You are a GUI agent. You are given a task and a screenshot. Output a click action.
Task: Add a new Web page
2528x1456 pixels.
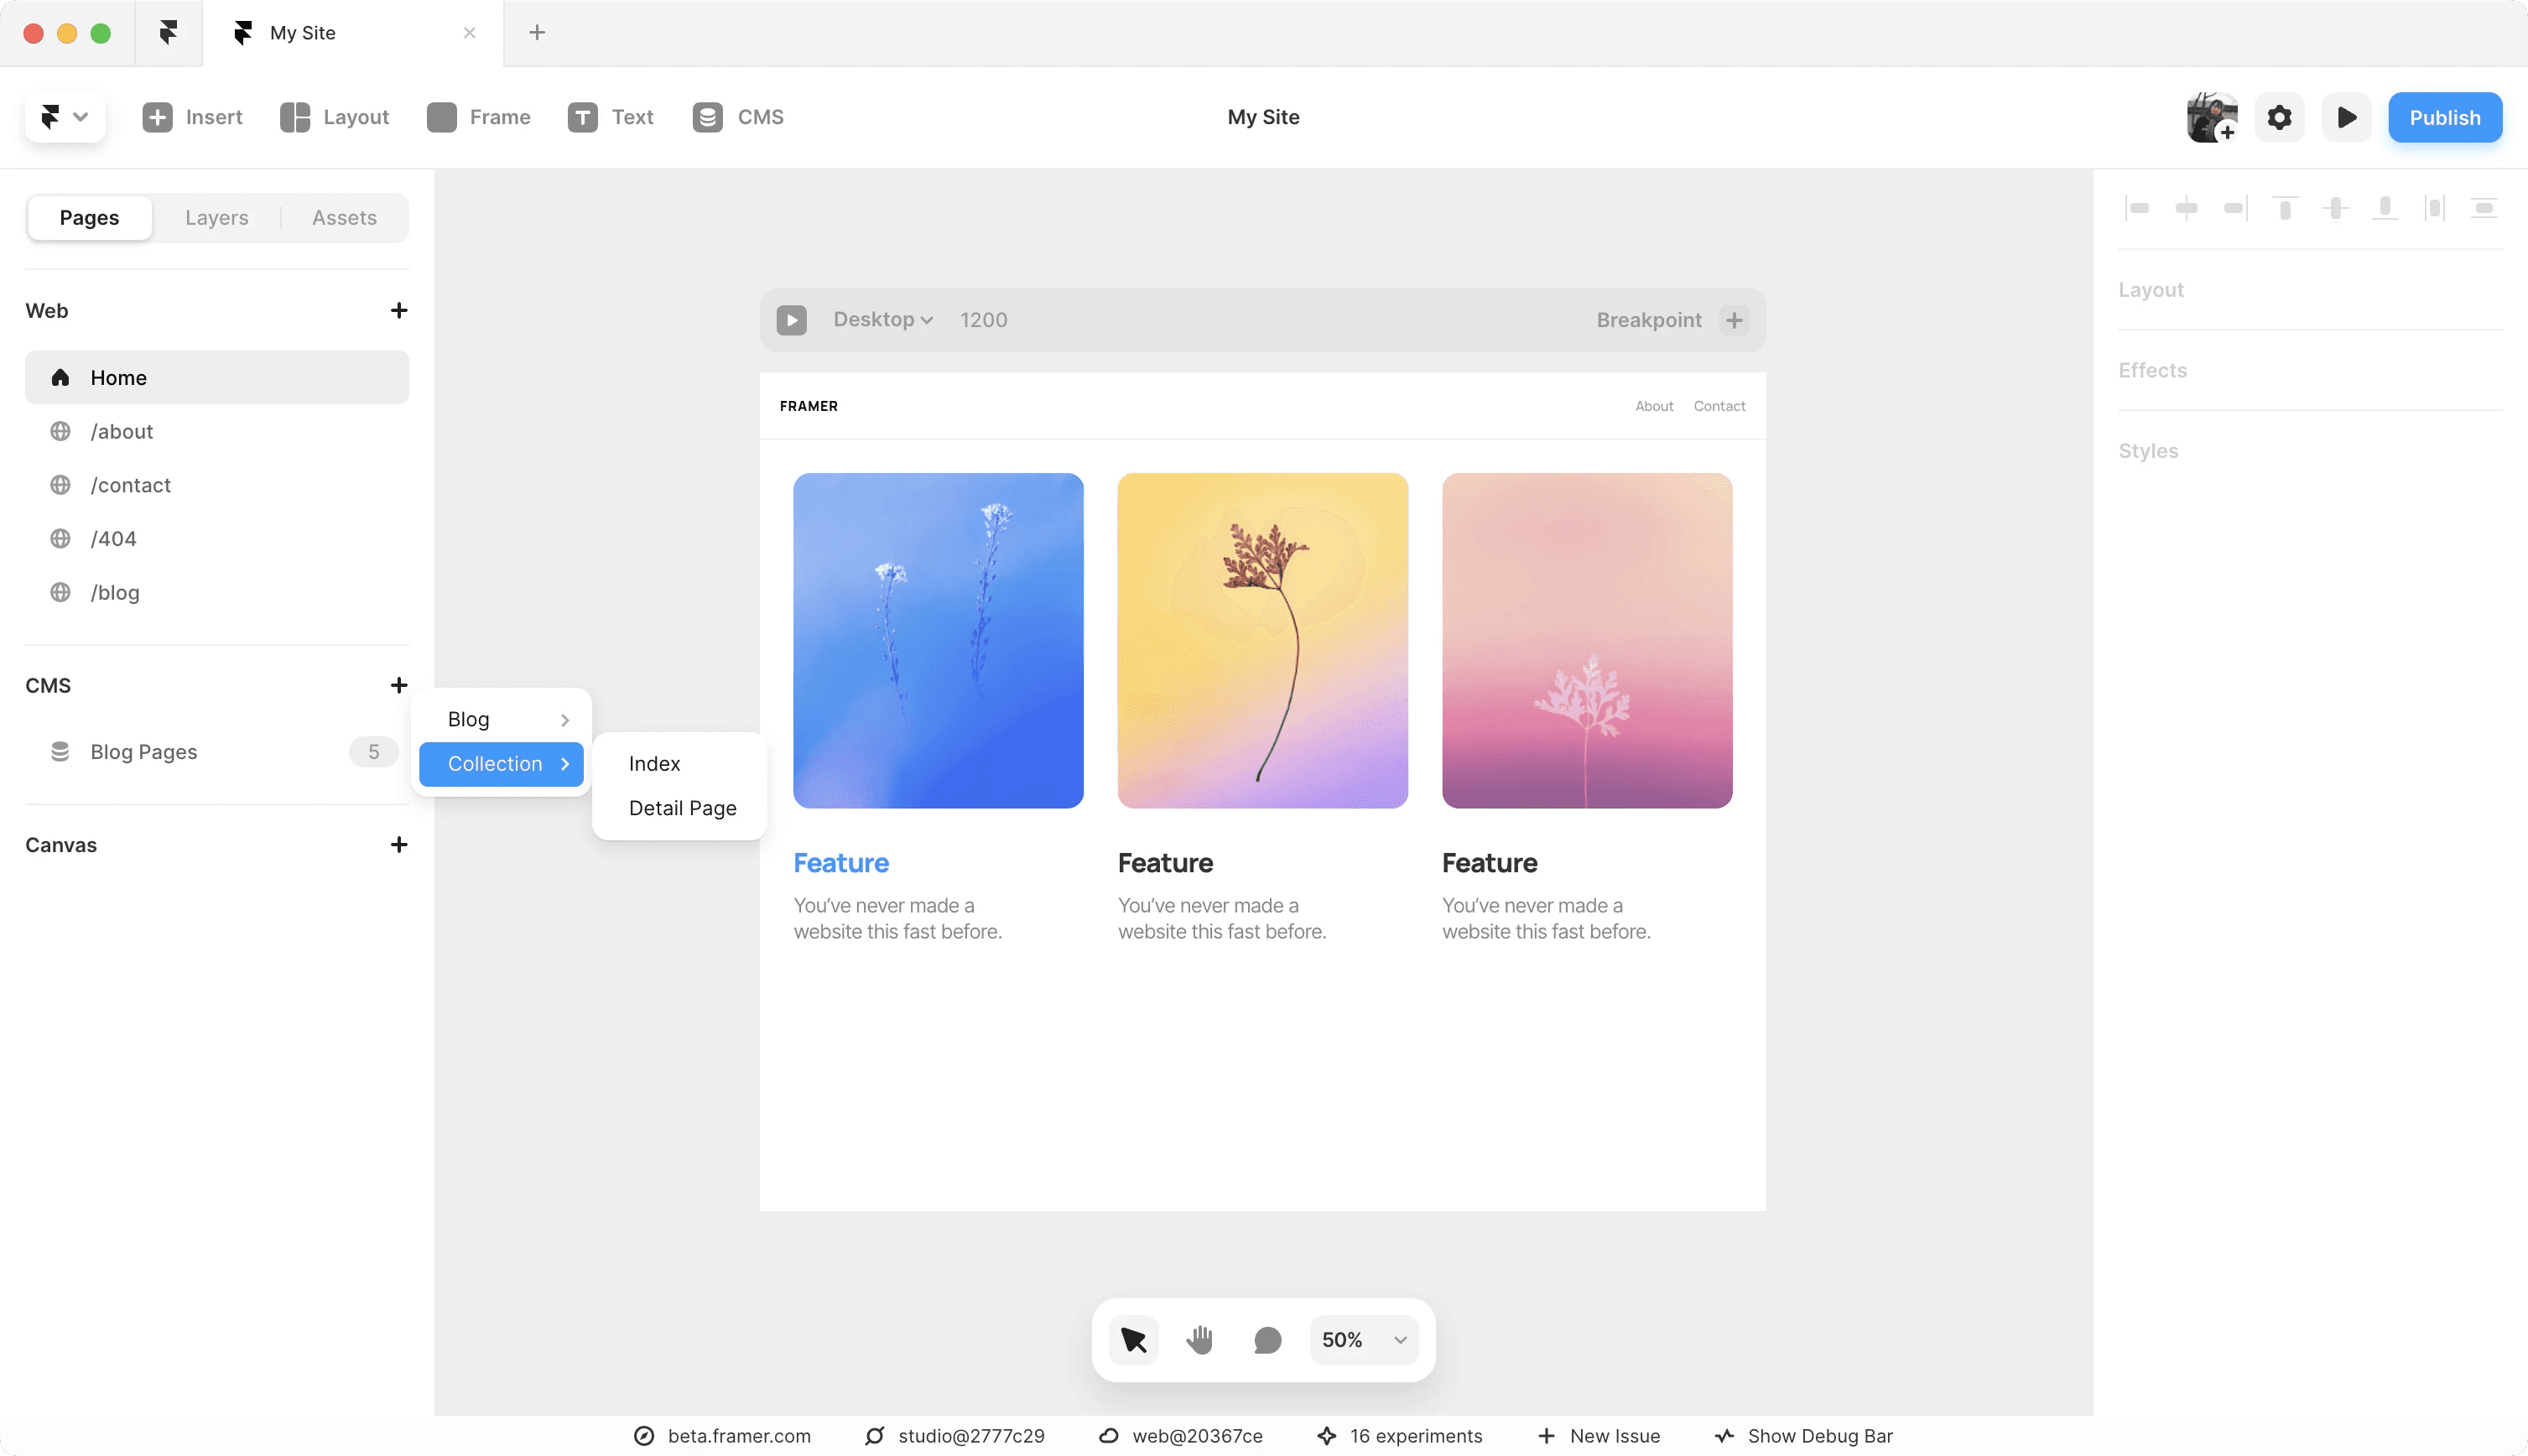[398, 311]
